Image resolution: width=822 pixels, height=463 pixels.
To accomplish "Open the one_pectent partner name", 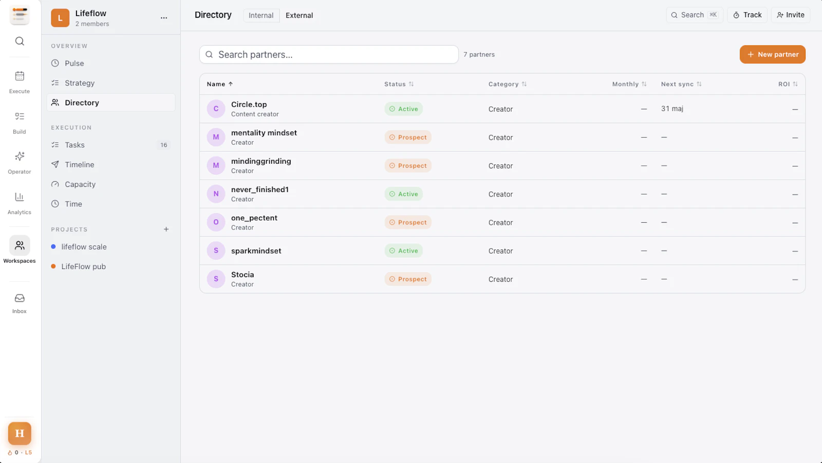I will (254, 218).
